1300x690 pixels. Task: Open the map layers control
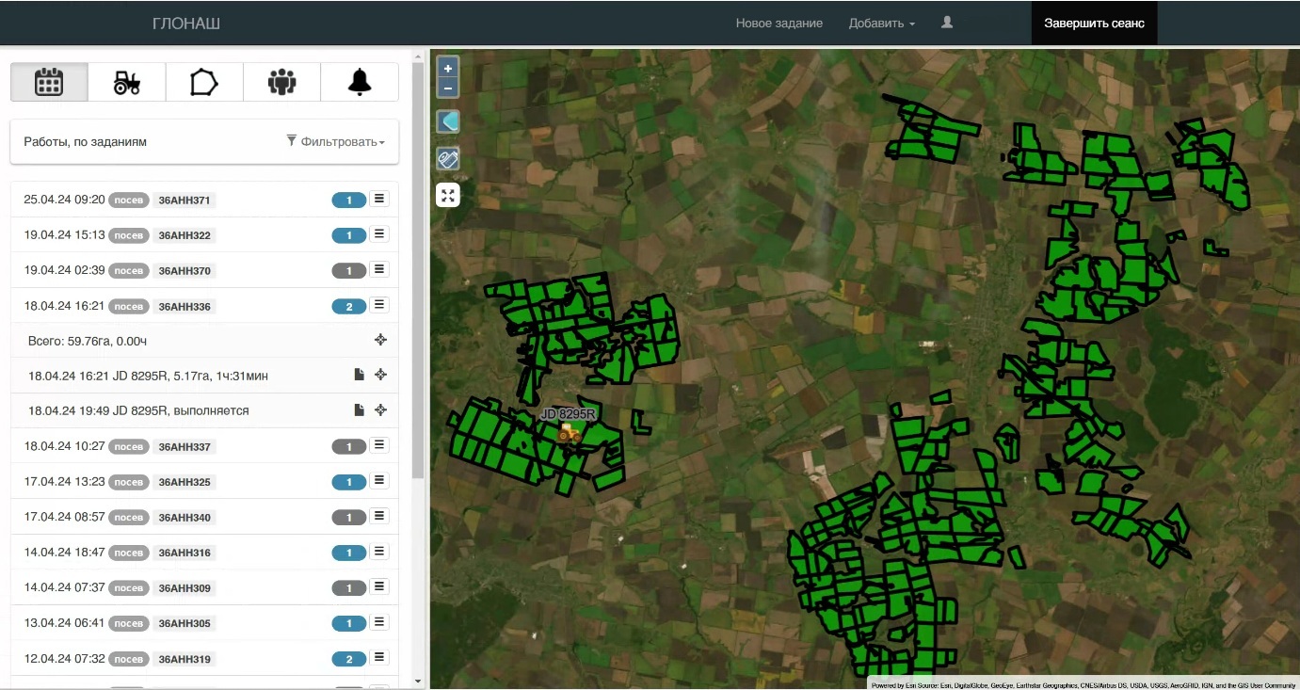[448, 121]
